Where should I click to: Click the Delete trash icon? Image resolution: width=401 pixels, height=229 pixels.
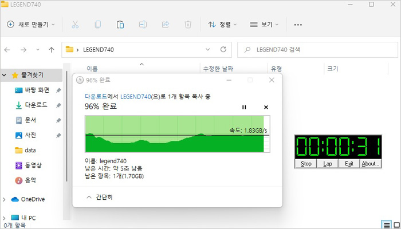(x=188, y=25)
